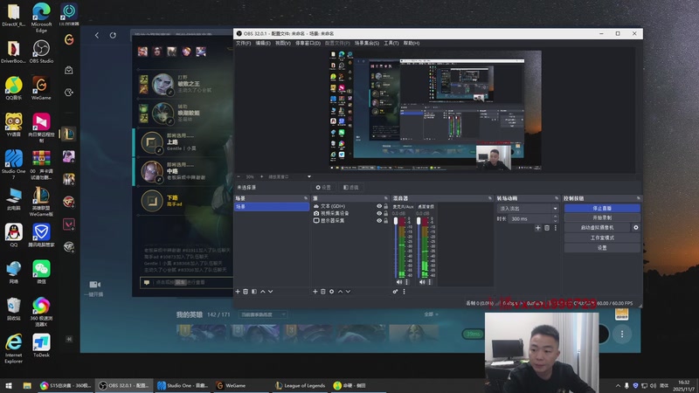Adjust mic/Aux volume slider handle
699x393 pixels.
[396, 222]
